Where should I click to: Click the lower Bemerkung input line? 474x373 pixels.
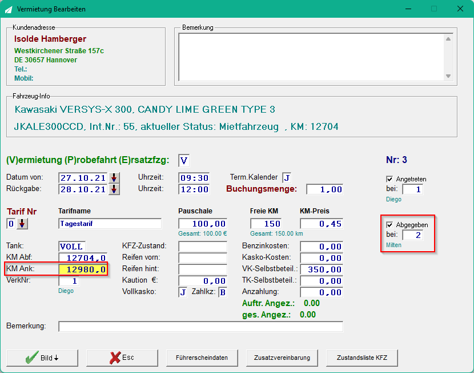point(200,326)
